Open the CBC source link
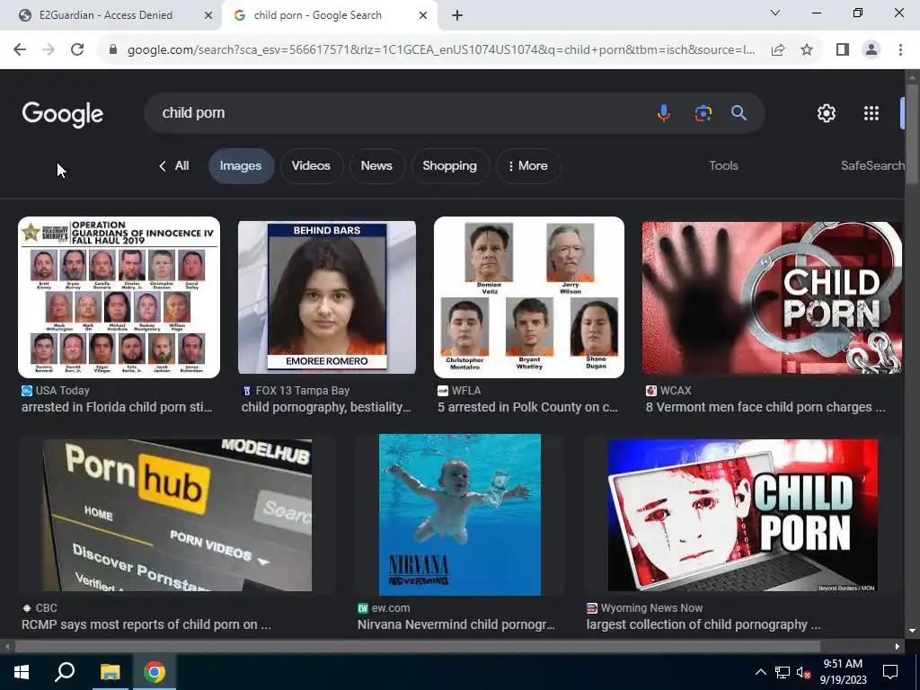The image size is (920, 690). coord(40,608)
